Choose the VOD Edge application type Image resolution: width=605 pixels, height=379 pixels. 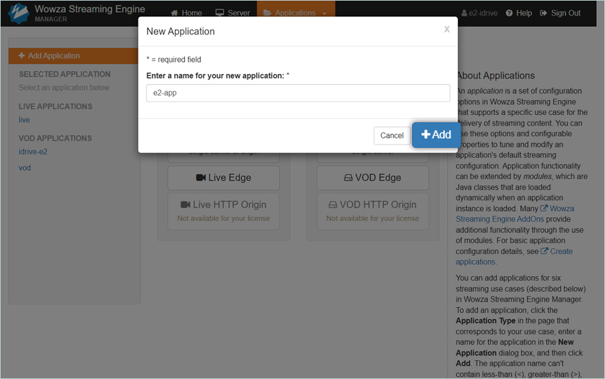[372, 178]
